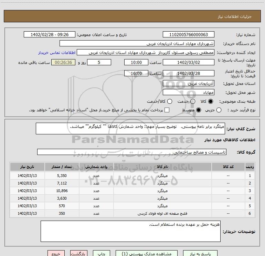
Task: Click the توضیحات خریدار text area
Action: click(130, 231)
